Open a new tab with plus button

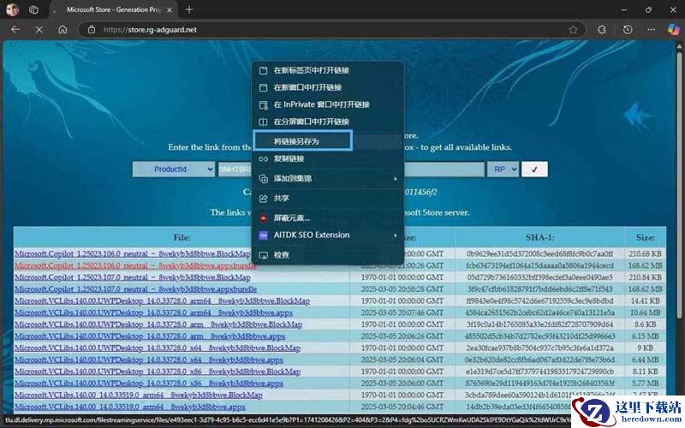pos(189,9)
